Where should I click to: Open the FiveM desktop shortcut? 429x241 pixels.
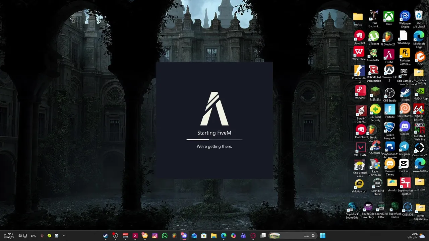click(x=389, y=56)
